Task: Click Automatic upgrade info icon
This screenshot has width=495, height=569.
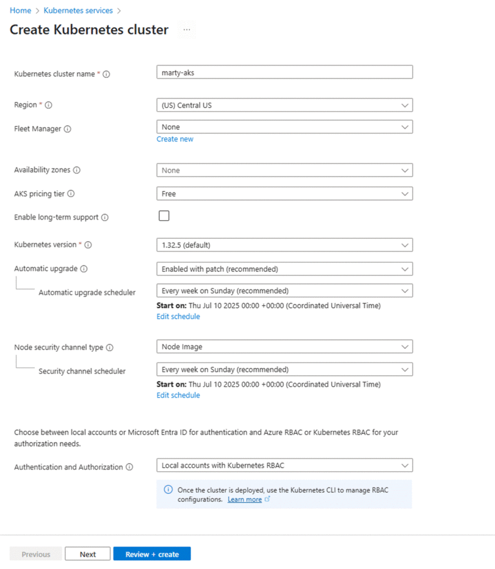Action: [84, 268]
